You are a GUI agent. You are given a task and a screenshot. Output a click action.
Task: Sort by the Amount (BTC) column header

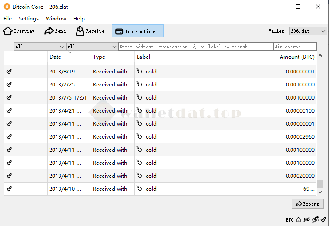point(297,57)
